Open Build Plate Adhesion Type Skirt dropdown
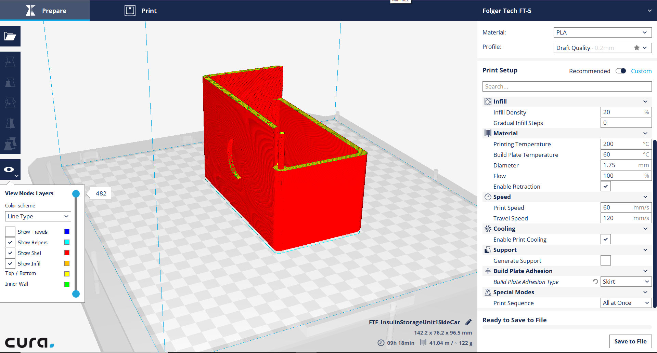Screen dimensions: 657x353 click(x=626, y=282)
